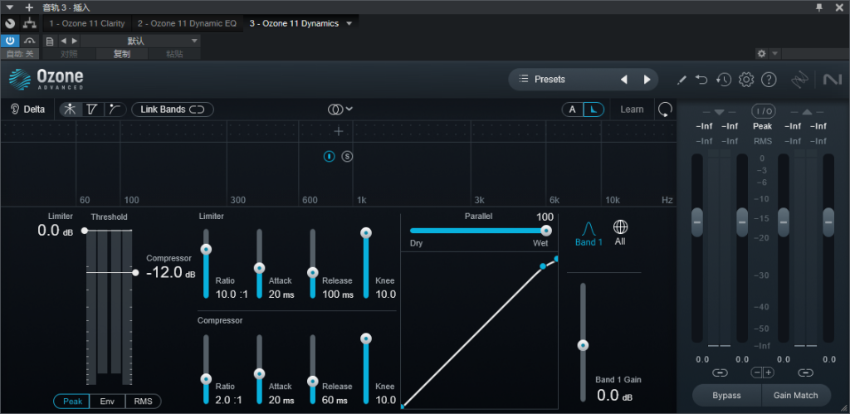Click the undo arrow icon
The width and height of the screenshot is (850, 414).
(701, 80)
